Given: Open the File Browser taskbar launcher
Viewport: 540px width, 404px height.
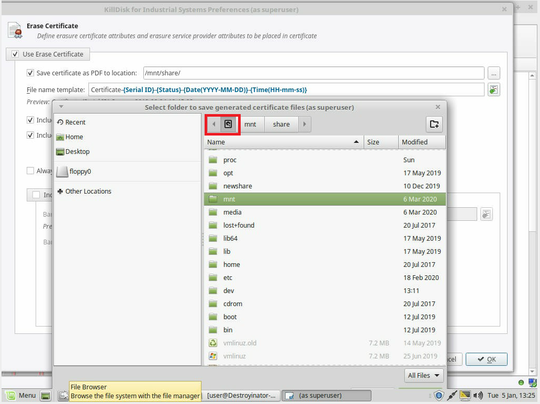Looking at the screenshot, I should (63, 396).
